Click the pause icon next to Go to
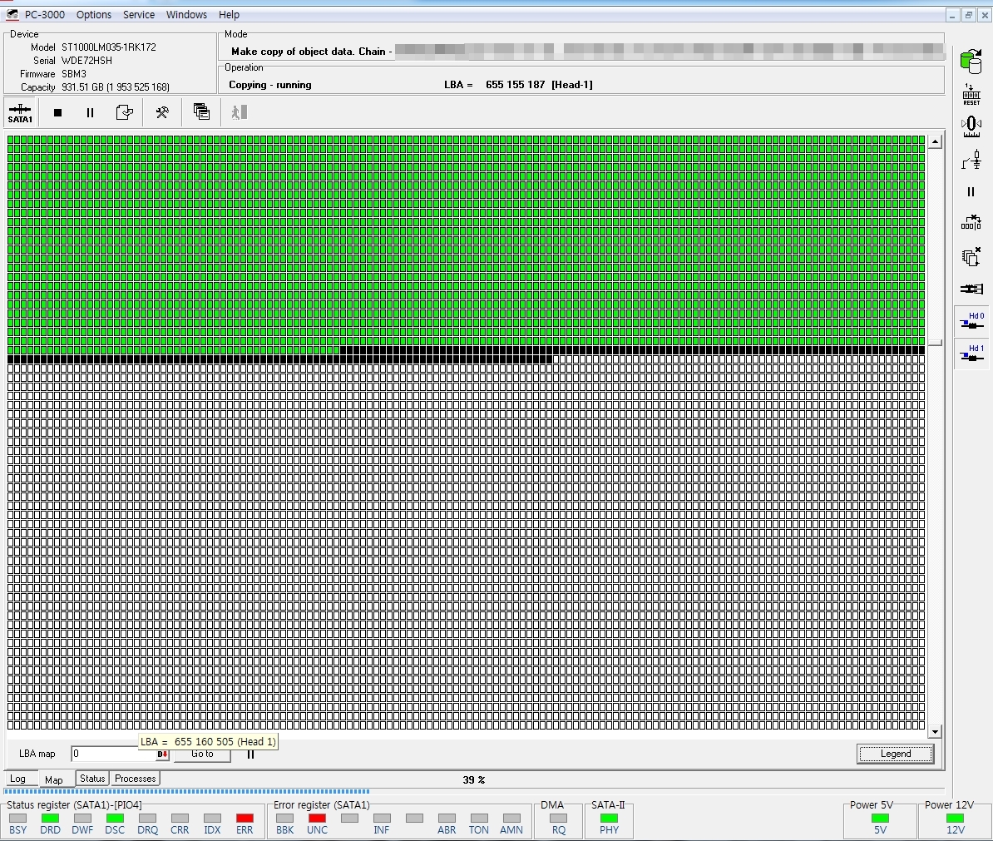This screenshot has height=841, width=993. 251,754
